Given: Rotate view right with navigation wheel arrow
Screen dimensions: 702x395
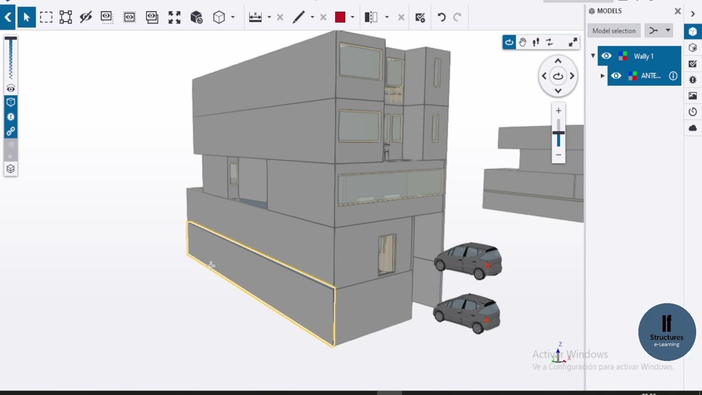Looking at the screenshot, I should click(572, 76).
